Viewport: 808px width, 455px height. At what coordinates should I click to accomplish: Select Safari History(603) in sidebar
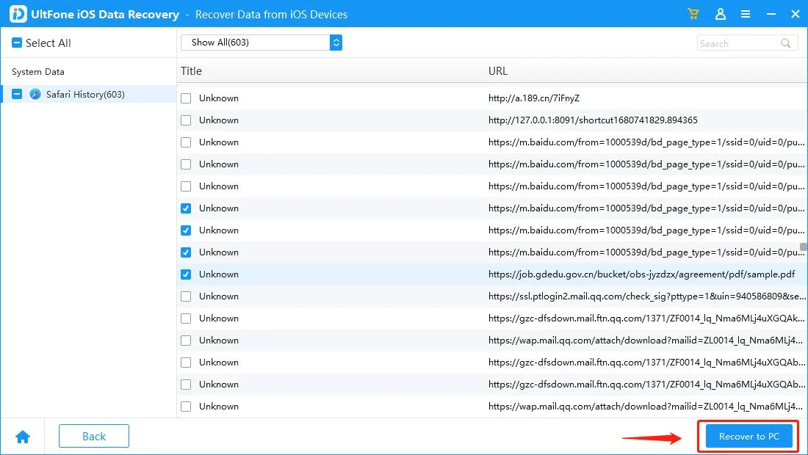[85, 95]
